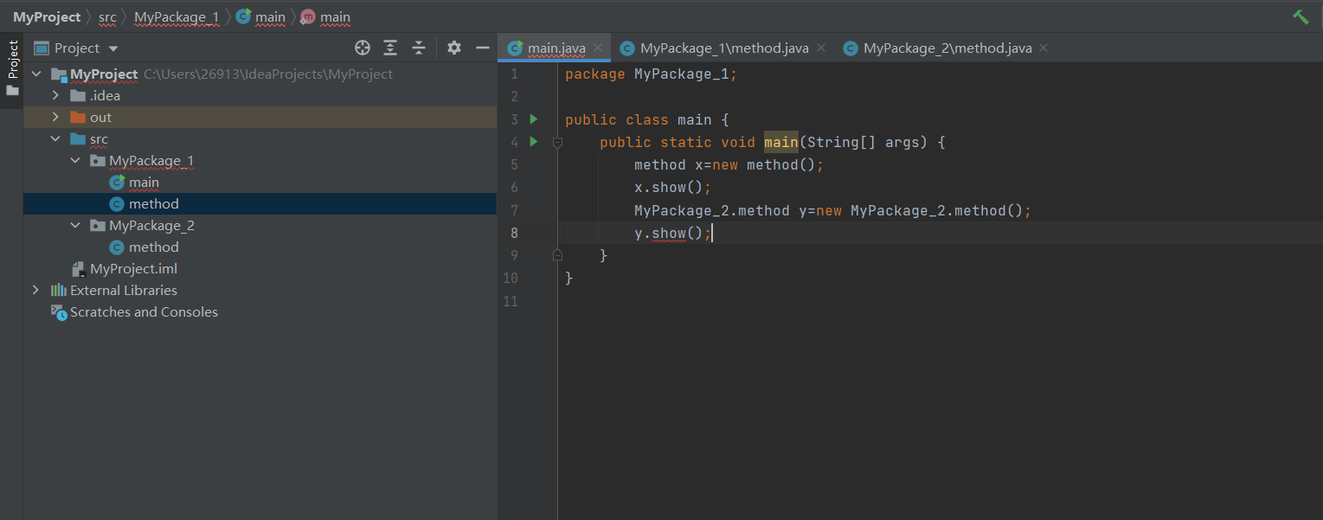This screenshot has width=1323, height=520.
Task: Click src in the breadcrumb bar
Action: pyautogui.click(x=107, y=16)
